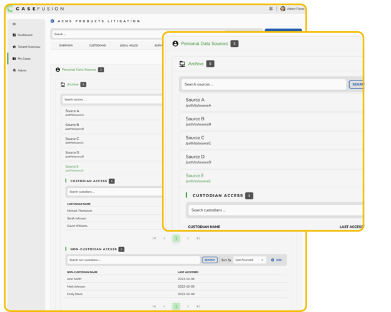391x312 pixels.
Task: Select Source E in the zoomed panel
Action: pos(272,178)
